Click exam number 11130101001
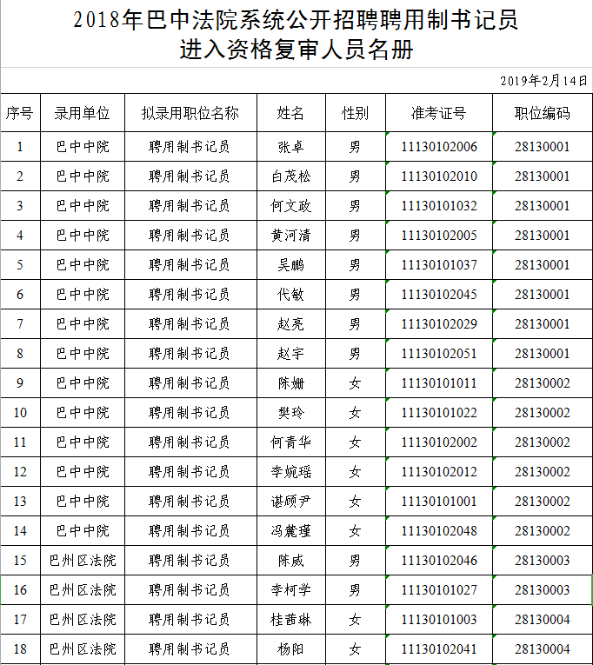 coord(438,502)
